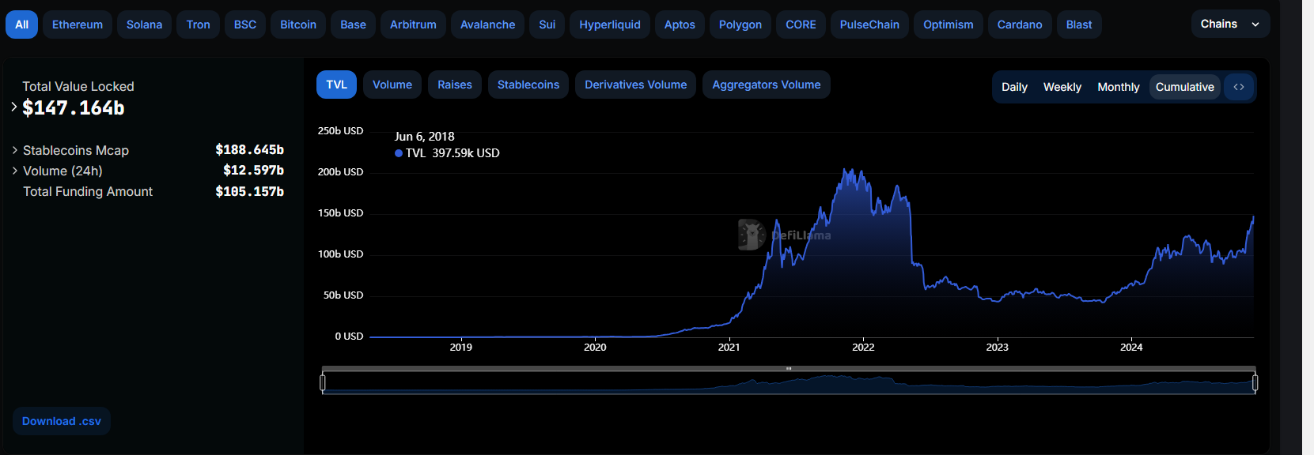Click the 150b USD y-axis label
Image resolution: width=1314 pixels, height=455 pixels.
point(341,213)
